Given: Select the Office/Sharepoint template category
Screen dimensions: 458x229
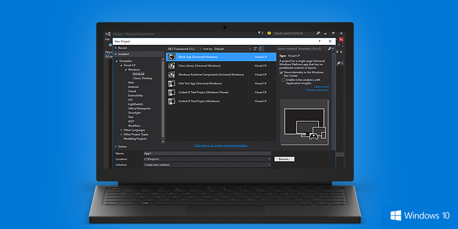Looking at the screenshot, I should point(139,109).
